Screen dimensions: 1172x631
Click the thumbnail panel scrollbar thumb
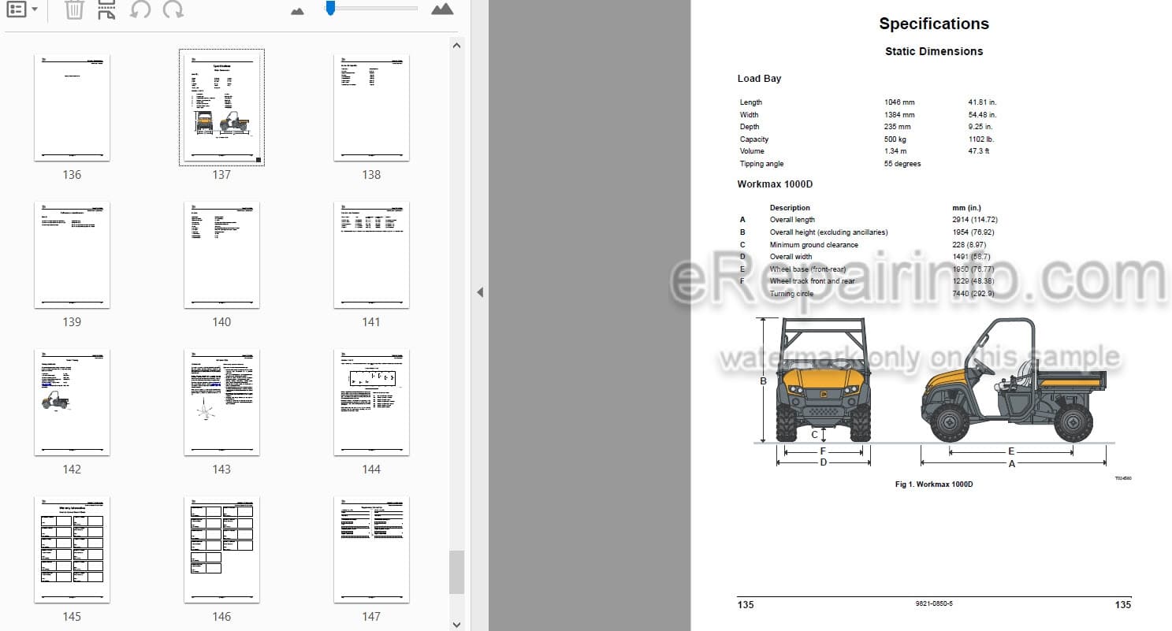[457, 573]
